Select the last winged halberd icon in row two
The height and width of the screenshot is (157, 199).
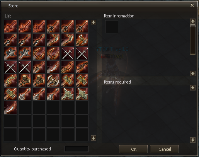tap(82, 40)
